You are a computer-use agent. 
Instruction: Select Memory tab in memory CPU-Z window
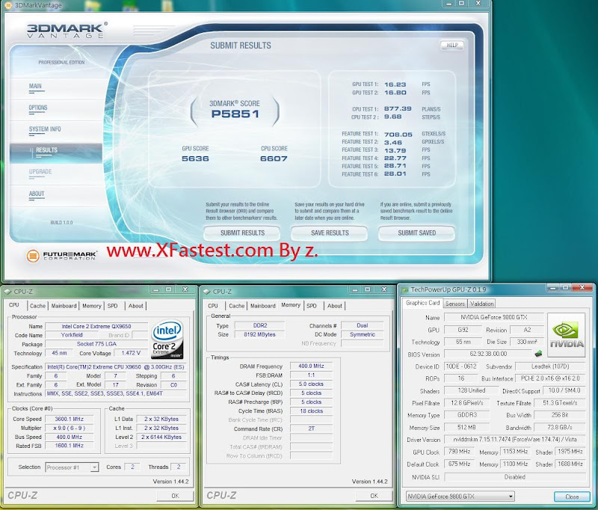point(291,305)
